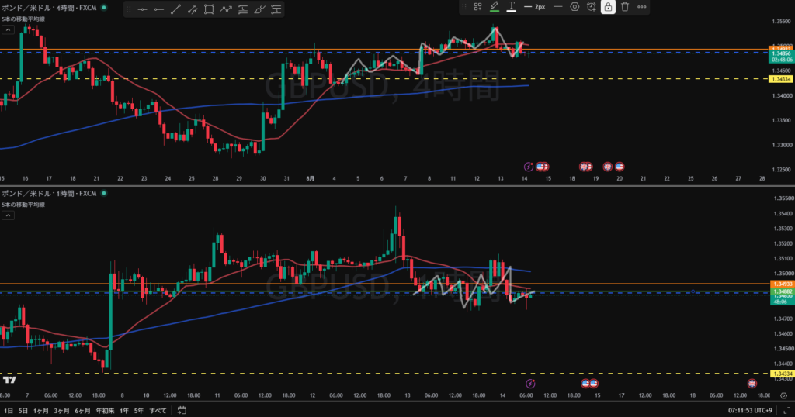Collapse the 1-hour chart indicator legend
795x417 pixels.
8,215
